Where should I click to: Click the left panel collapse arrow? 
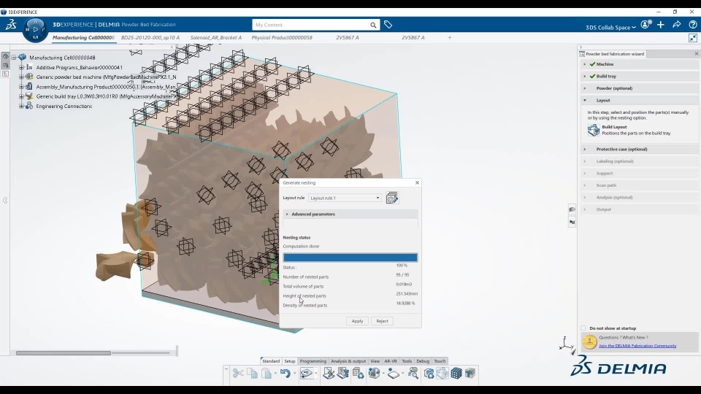[x=5, y=201]
